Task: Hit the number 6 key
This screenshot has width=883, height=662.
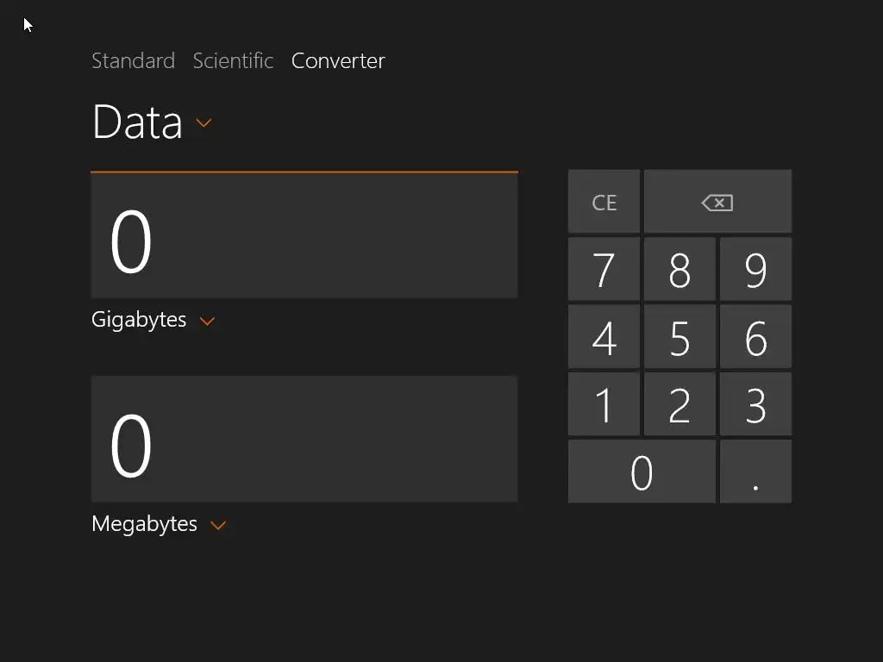Action: point(755,337)
